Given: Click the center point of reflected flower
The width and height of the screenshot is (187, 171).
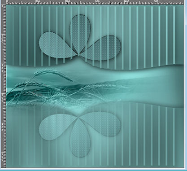Looking at the screenshot, I should coord(78,118).
